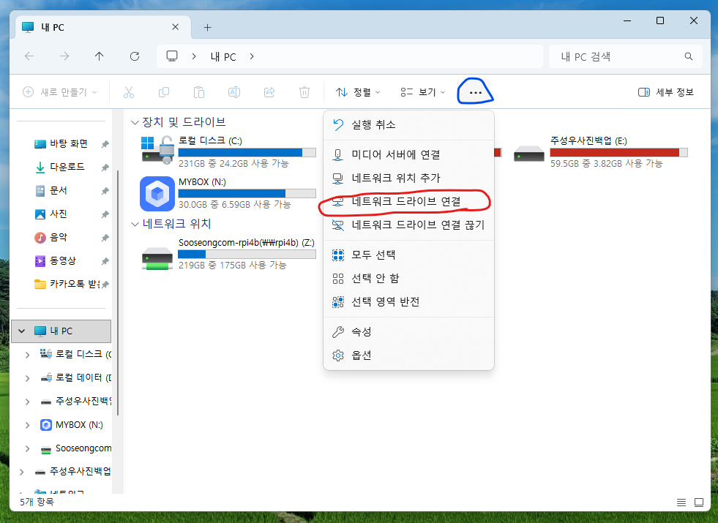
Task: Open the MYBOX (N:) drive icon
Action: pyautogui.click(x=157, y=194)
